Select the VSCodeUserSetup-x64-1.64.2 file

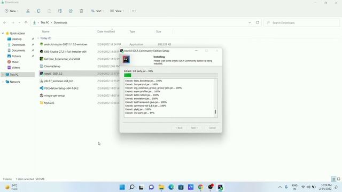(x=61, y=88)
